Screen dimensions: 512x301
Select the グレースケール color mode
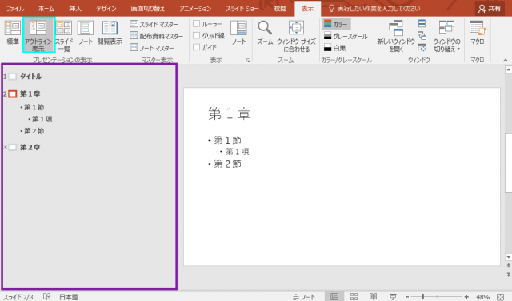click(346, 36)
